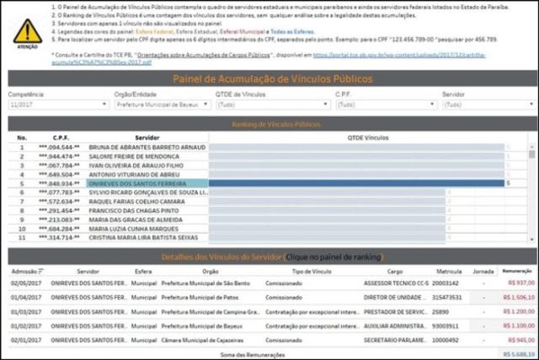The width and height of the screenshot is (539, 360).
Task: Click Prefeitura Municipal de Campina Gra.. cell
Action: [x=211, y=312]
